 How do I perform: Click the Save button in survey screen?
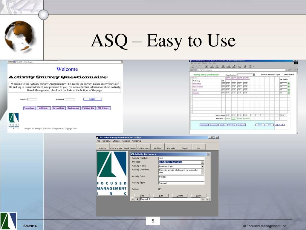(x=260, y=125)
